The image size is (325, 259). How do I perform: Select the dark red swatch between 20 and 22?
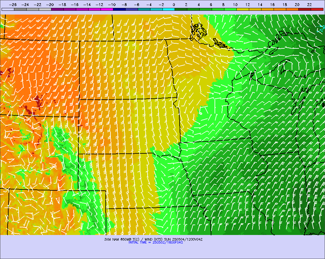305,9
